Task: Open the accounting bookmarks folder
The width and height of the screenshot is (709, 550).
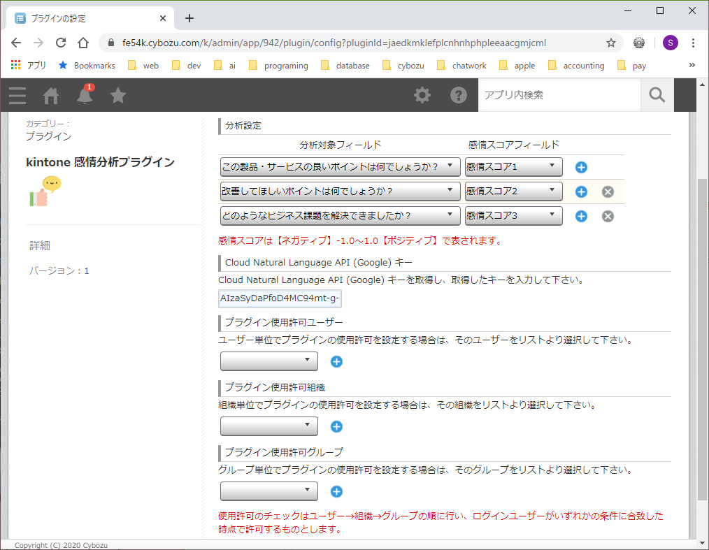Action: [576, 66]
